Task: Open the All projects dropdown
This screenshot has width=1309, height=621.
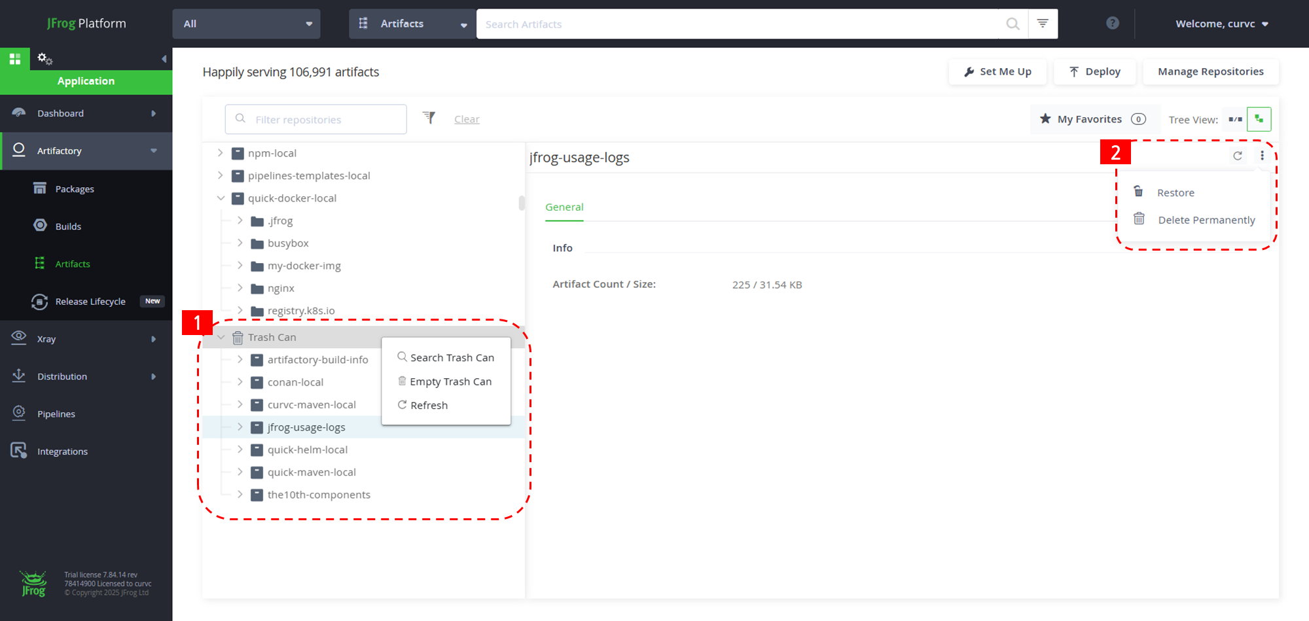Action: [x=246, y=24]
